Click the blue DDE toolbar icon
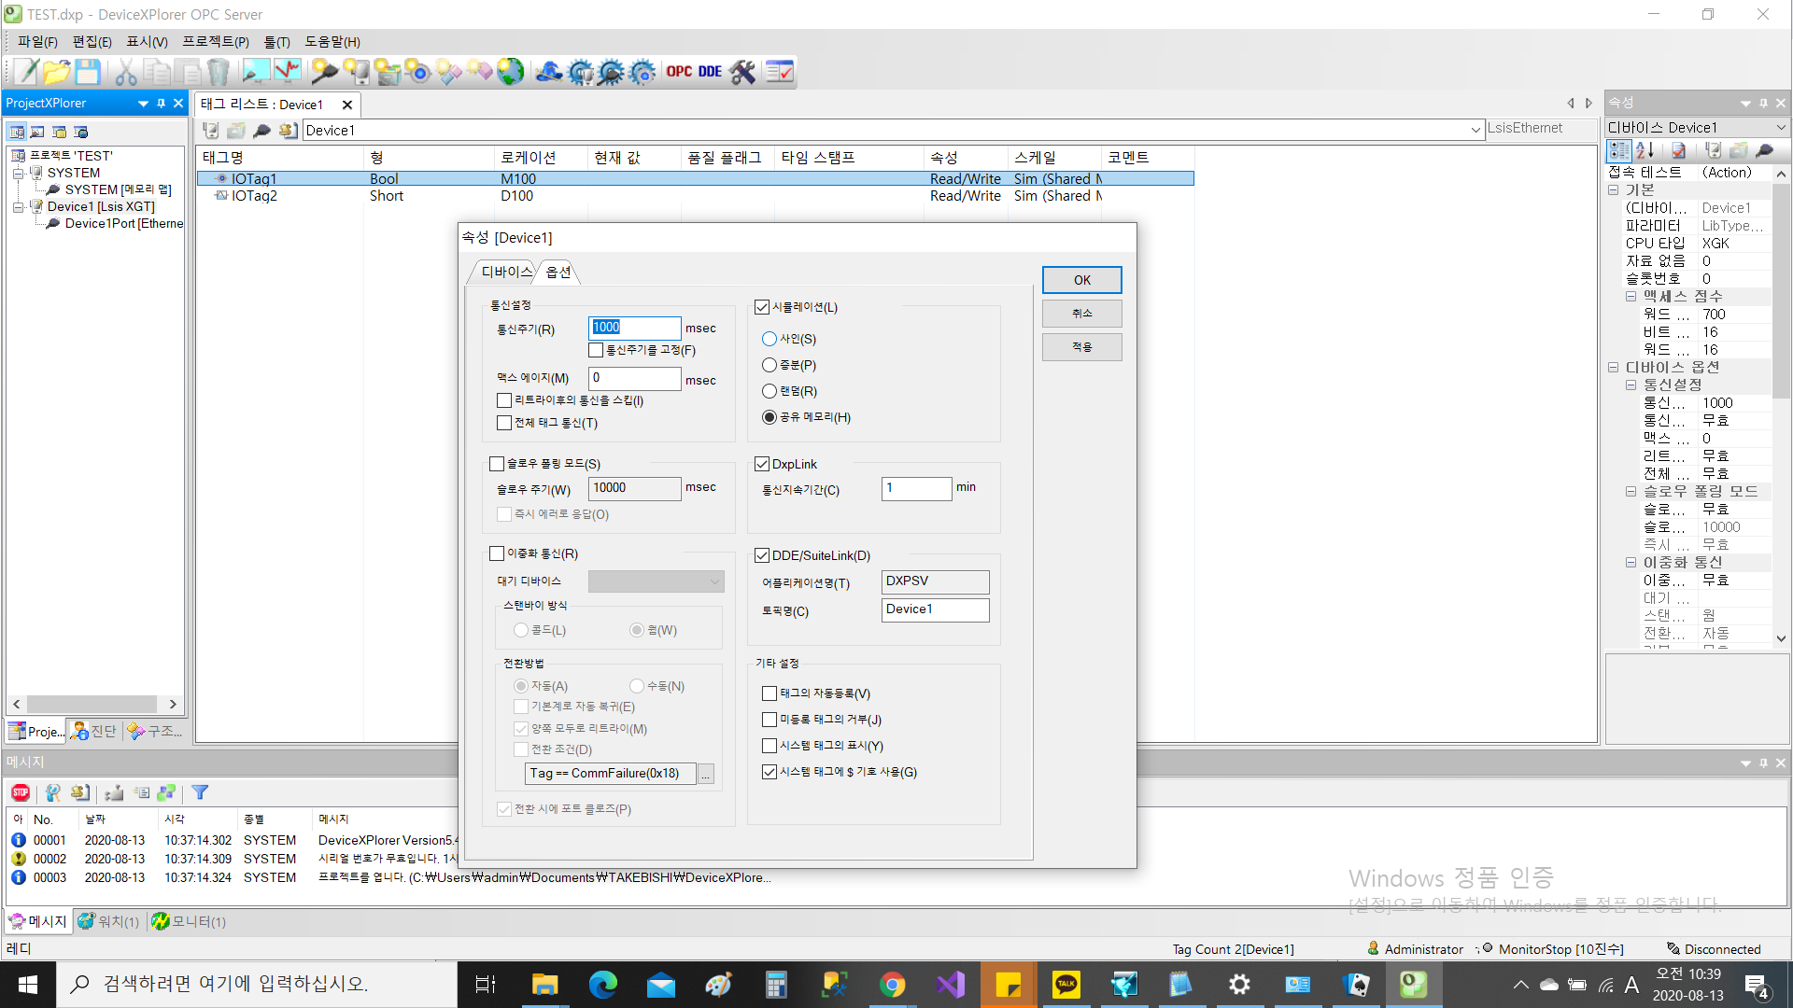The height and width of the screenshot is (1008, 1793). coord(710,72)
